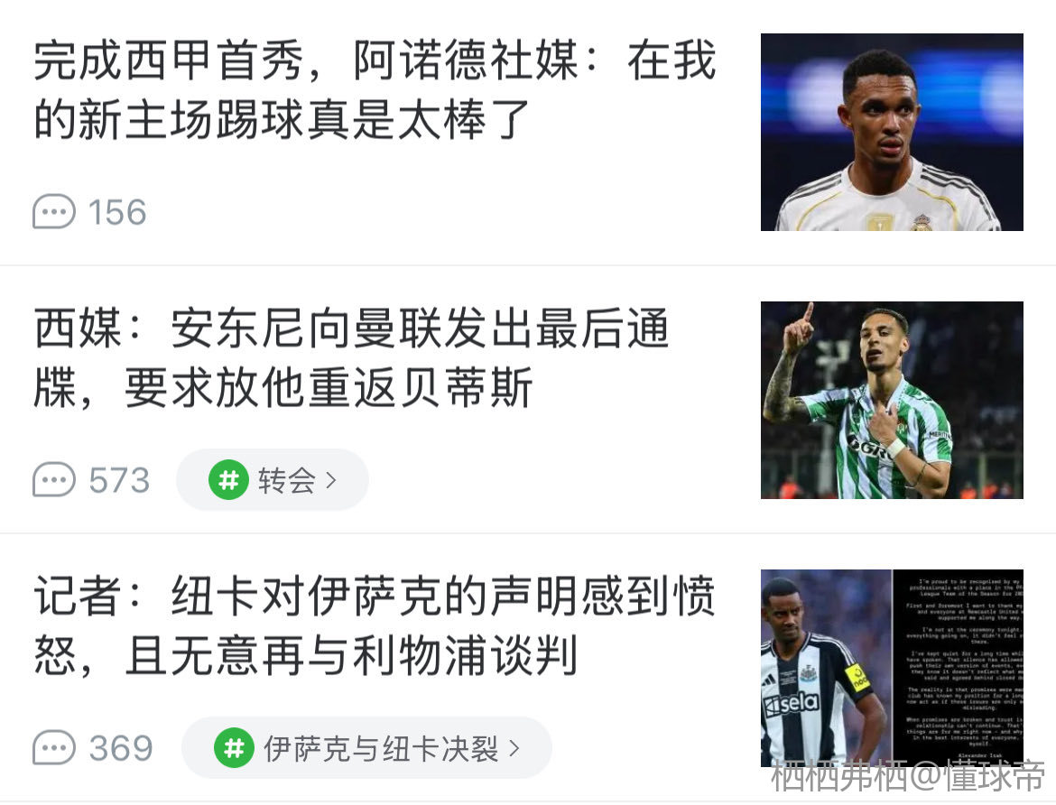View thumbnail of Isak with statement text
This screenshot has height=805, width=1056.
pyautogui.click(x=892, y=668)
